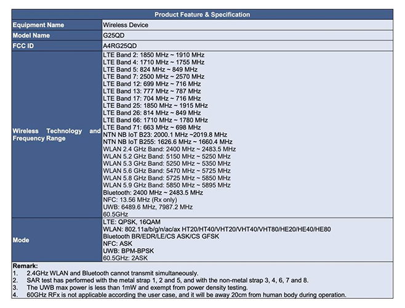
Task: Click the NTN NB IoT B255 line
Action: tap(167, 142)
